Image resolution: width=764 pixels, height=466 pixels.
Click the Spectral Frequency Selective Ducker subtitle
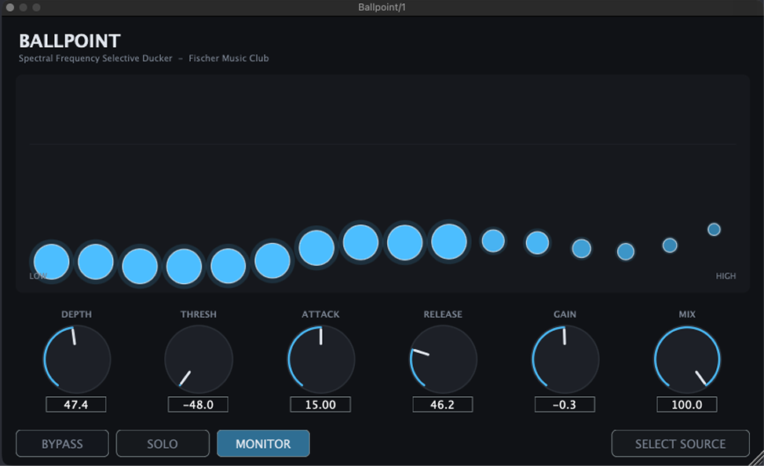[96, 58]
